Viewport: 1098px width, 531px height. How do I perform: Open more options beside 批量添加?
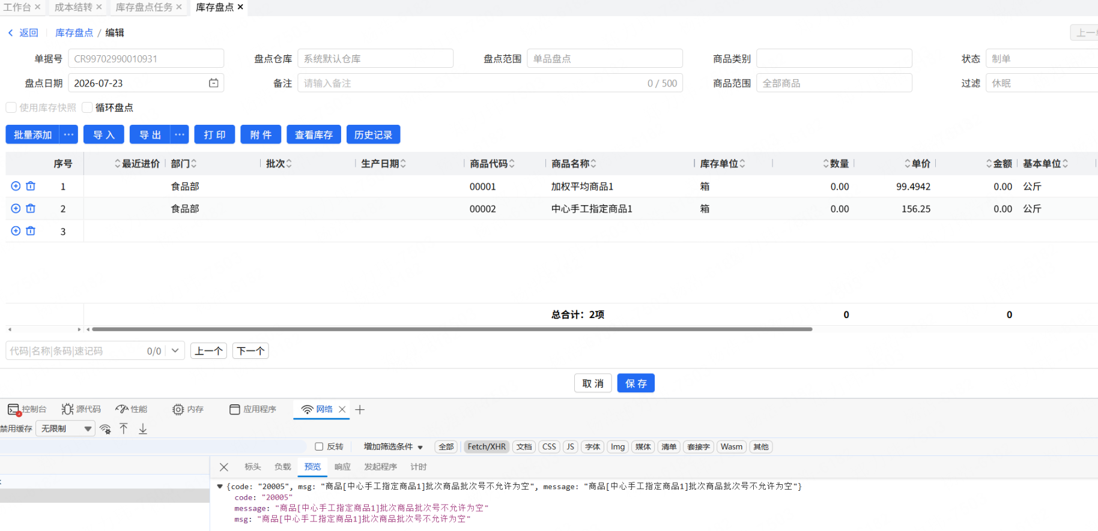tap(69, 134)
